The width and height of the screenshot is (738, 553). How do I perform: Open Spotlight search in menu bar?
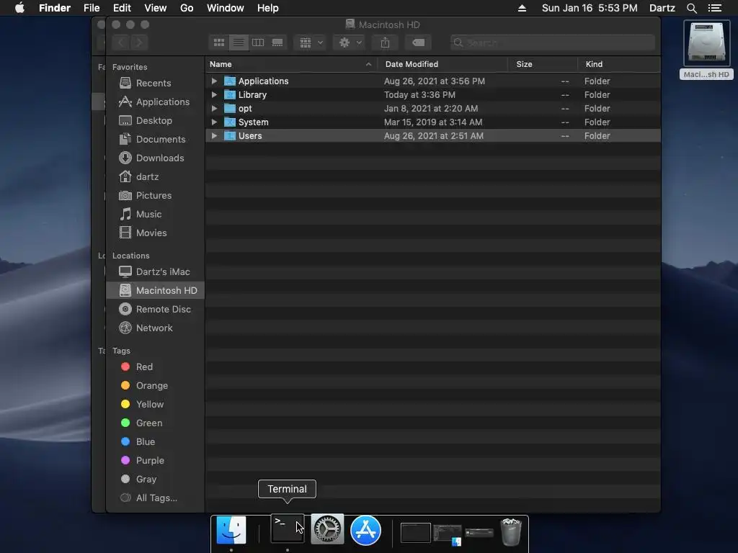(x=691, y=8)
